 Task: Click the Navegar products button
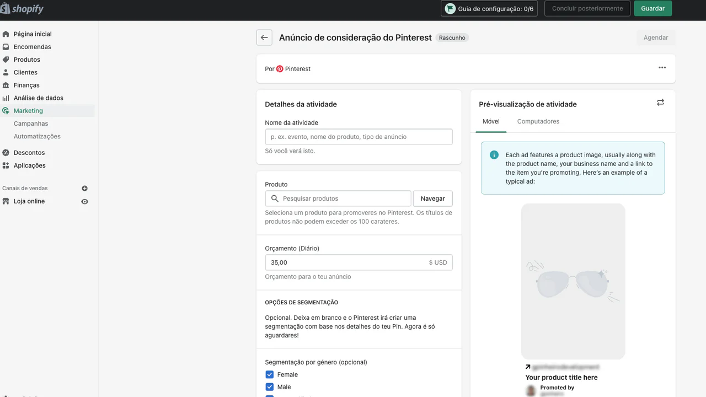click(x=433, y=198)
